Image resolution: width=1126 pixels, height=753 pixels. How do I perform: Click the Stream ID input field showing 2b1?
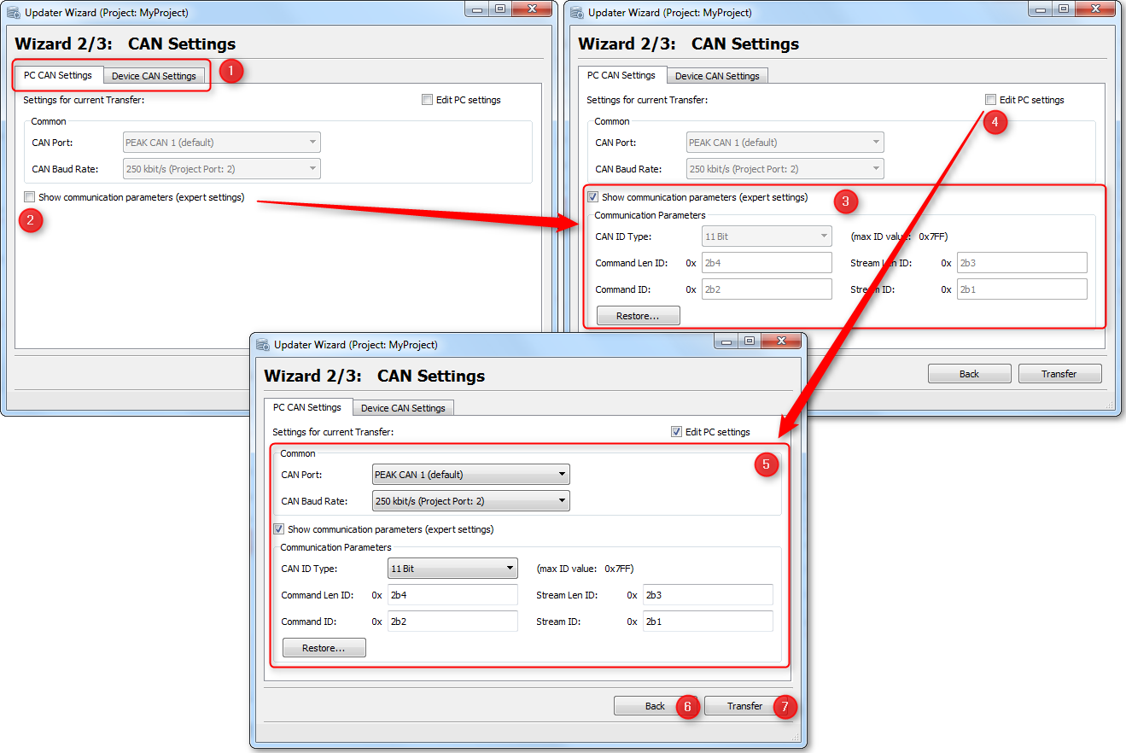pos(708,621)
